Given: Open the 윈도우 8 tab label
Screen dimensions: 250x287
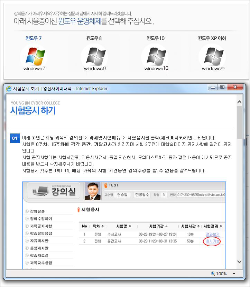Looking at the screenshot, I should [x=94, y=38].
